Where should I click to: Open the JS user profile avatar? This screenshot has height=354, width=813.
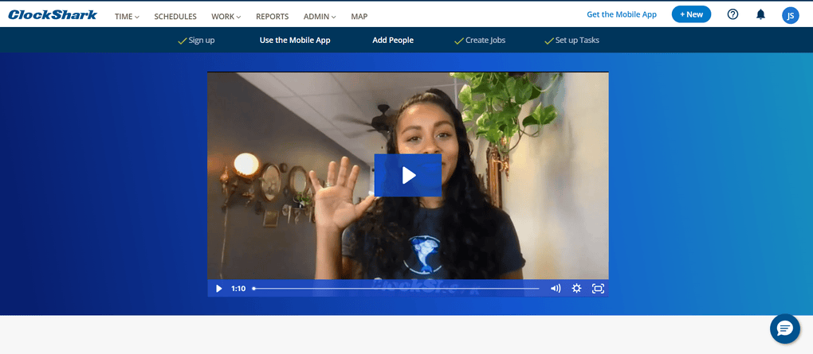790,15
